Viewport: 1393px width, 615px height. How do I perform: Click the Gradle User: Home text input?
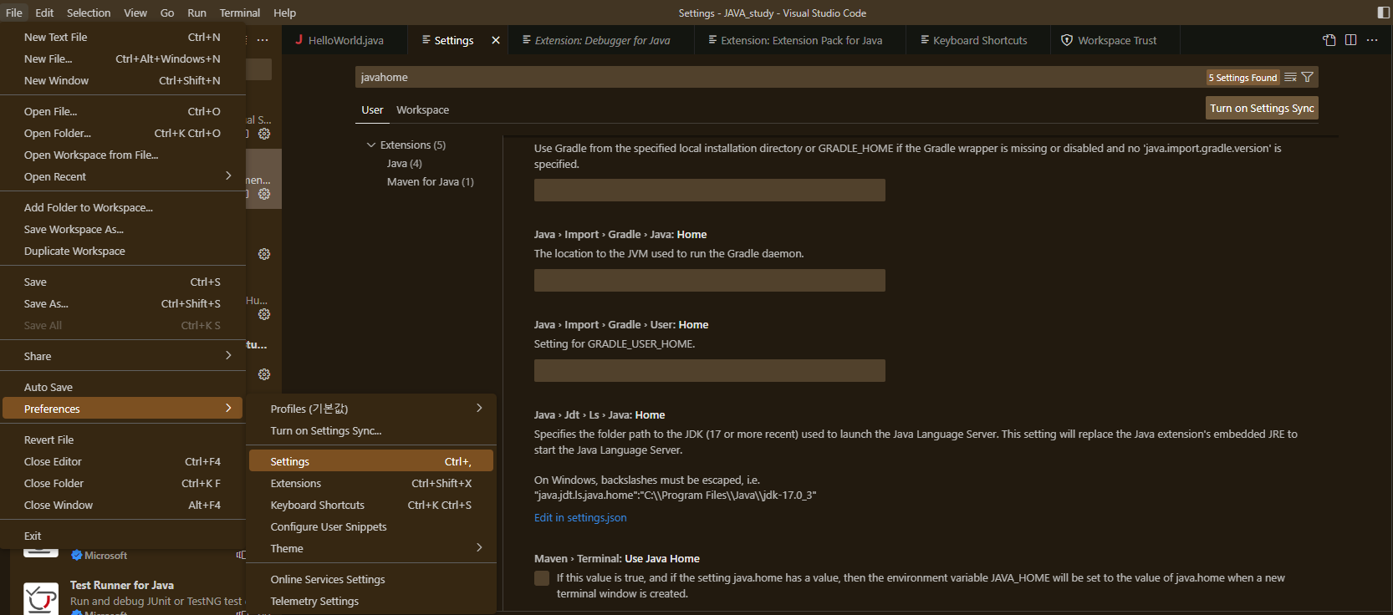709,370
